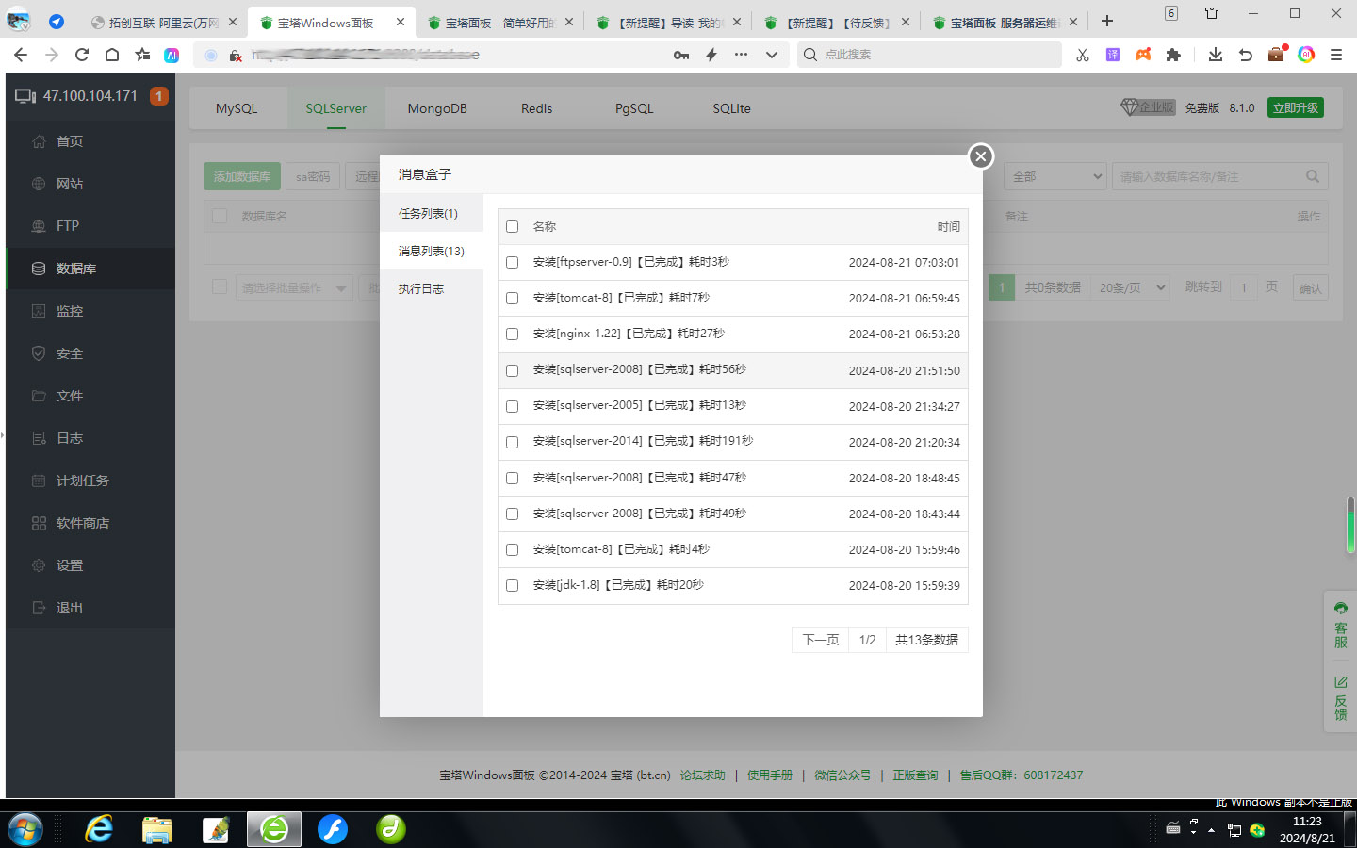Click the green 立即升级 button
Viewport: 1357px width, 848px height.
(x=1296, y=107)
